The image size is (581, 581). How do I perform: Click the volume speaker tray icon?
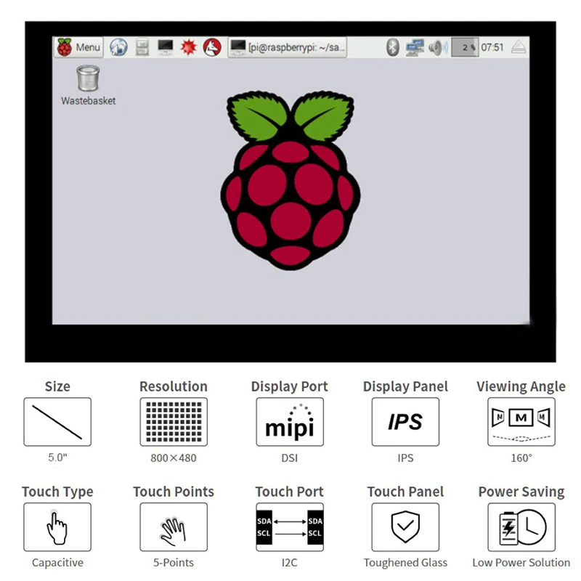point(439,47)
